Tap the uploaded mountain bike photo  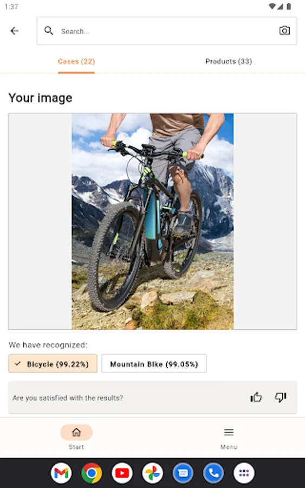(153, 221)
